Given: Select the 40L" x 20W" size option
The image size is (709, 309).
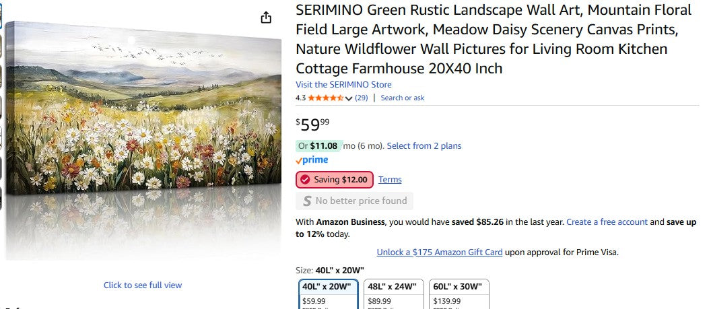Looking at the screenshot, I should pos(329,294).
